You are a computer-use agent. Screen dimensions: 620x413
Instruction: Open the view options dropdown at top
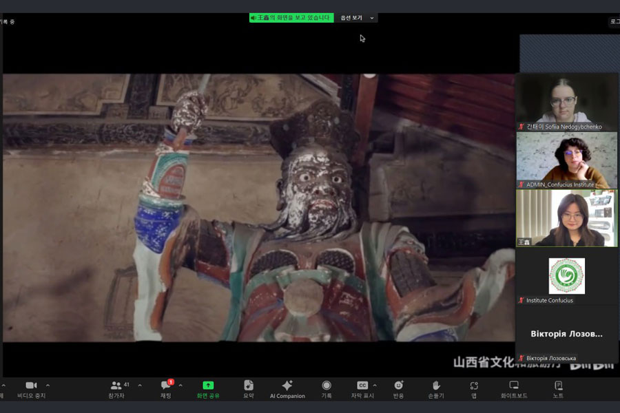[x=357, y=18]
